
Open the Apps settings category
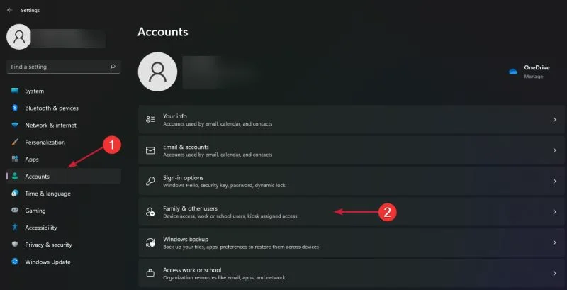32,160
